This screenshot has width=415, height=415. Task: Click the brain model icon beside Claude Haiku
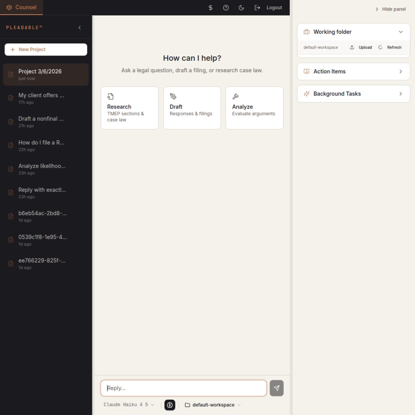click(x=169, y=404)
